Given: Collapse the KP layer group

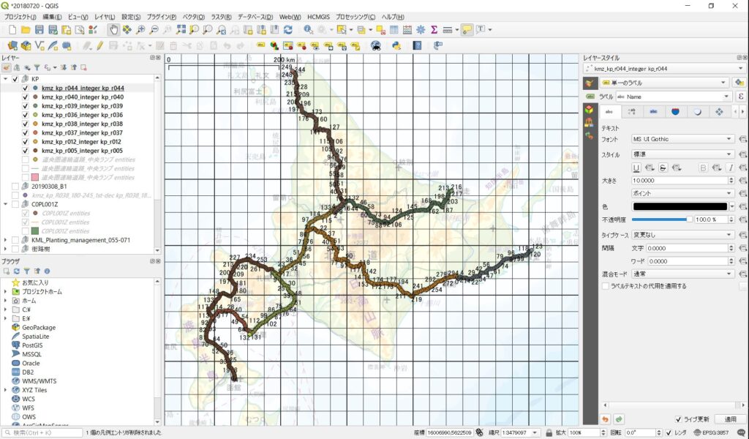Looking at the screenshot, I should (6, 79).
